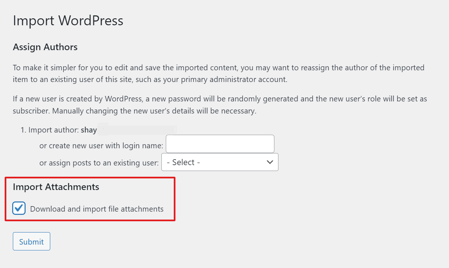The width and height of the screenshot is (449, 268).
Task: Click the blurred text beside the author name
Action: click(138, 130)
